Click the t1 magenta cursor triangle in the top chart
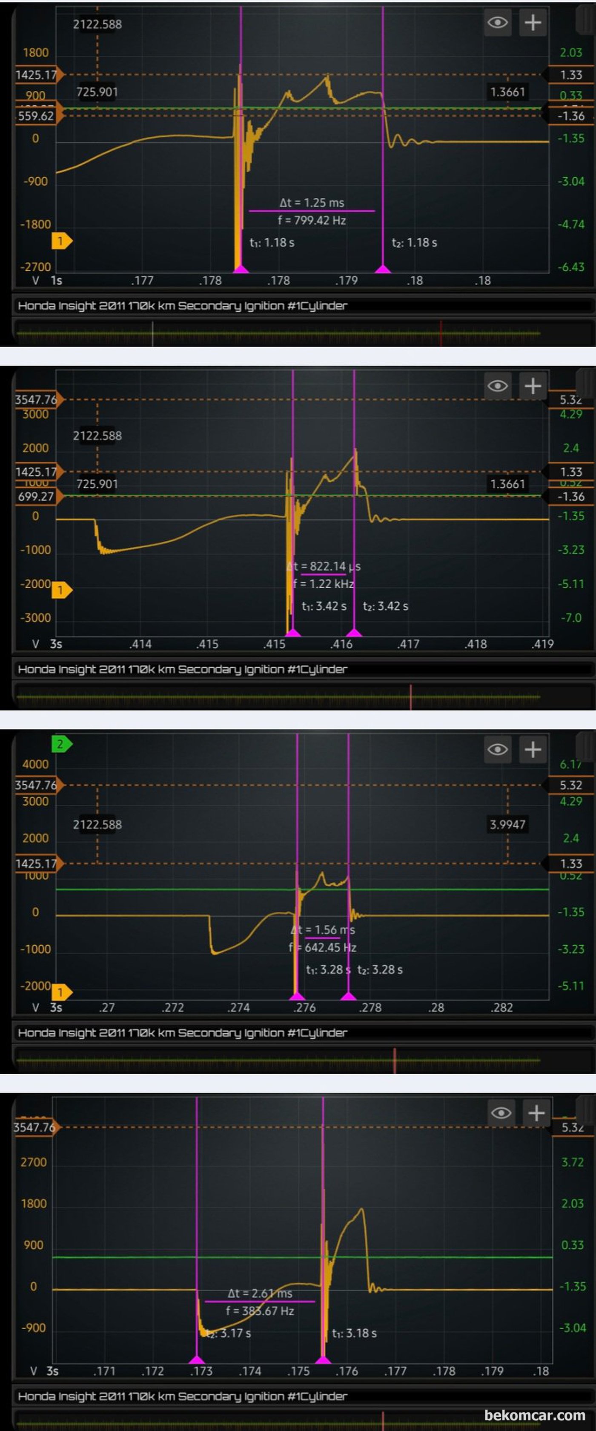 [x=241, y=270]
